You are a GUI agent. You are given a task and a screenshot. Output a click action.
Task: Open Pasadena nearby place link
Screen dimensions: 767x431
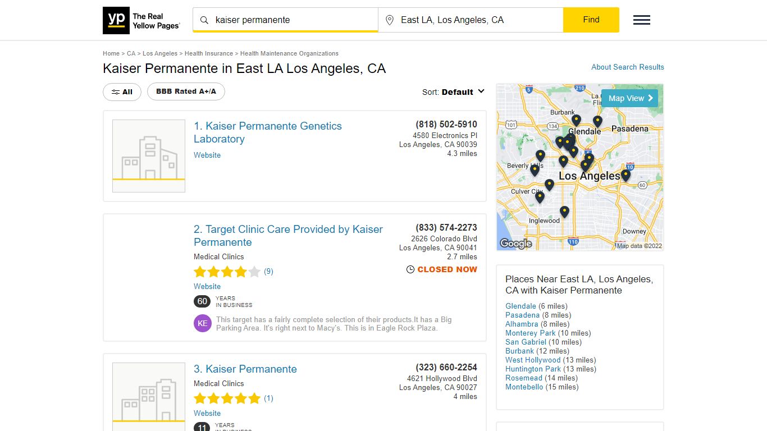click(x=522, y=315)
